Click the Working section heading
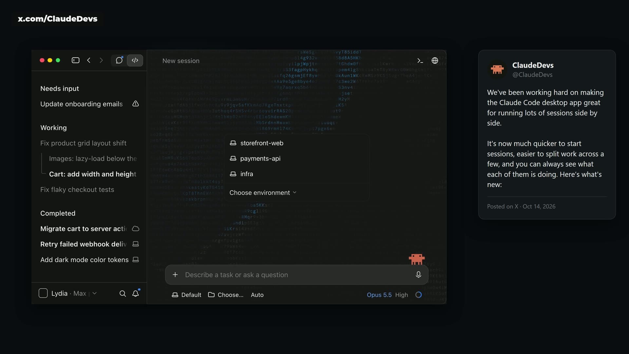The width and height of the screenshot is (629, 354). pyautogui.click(x=53, y=128)
